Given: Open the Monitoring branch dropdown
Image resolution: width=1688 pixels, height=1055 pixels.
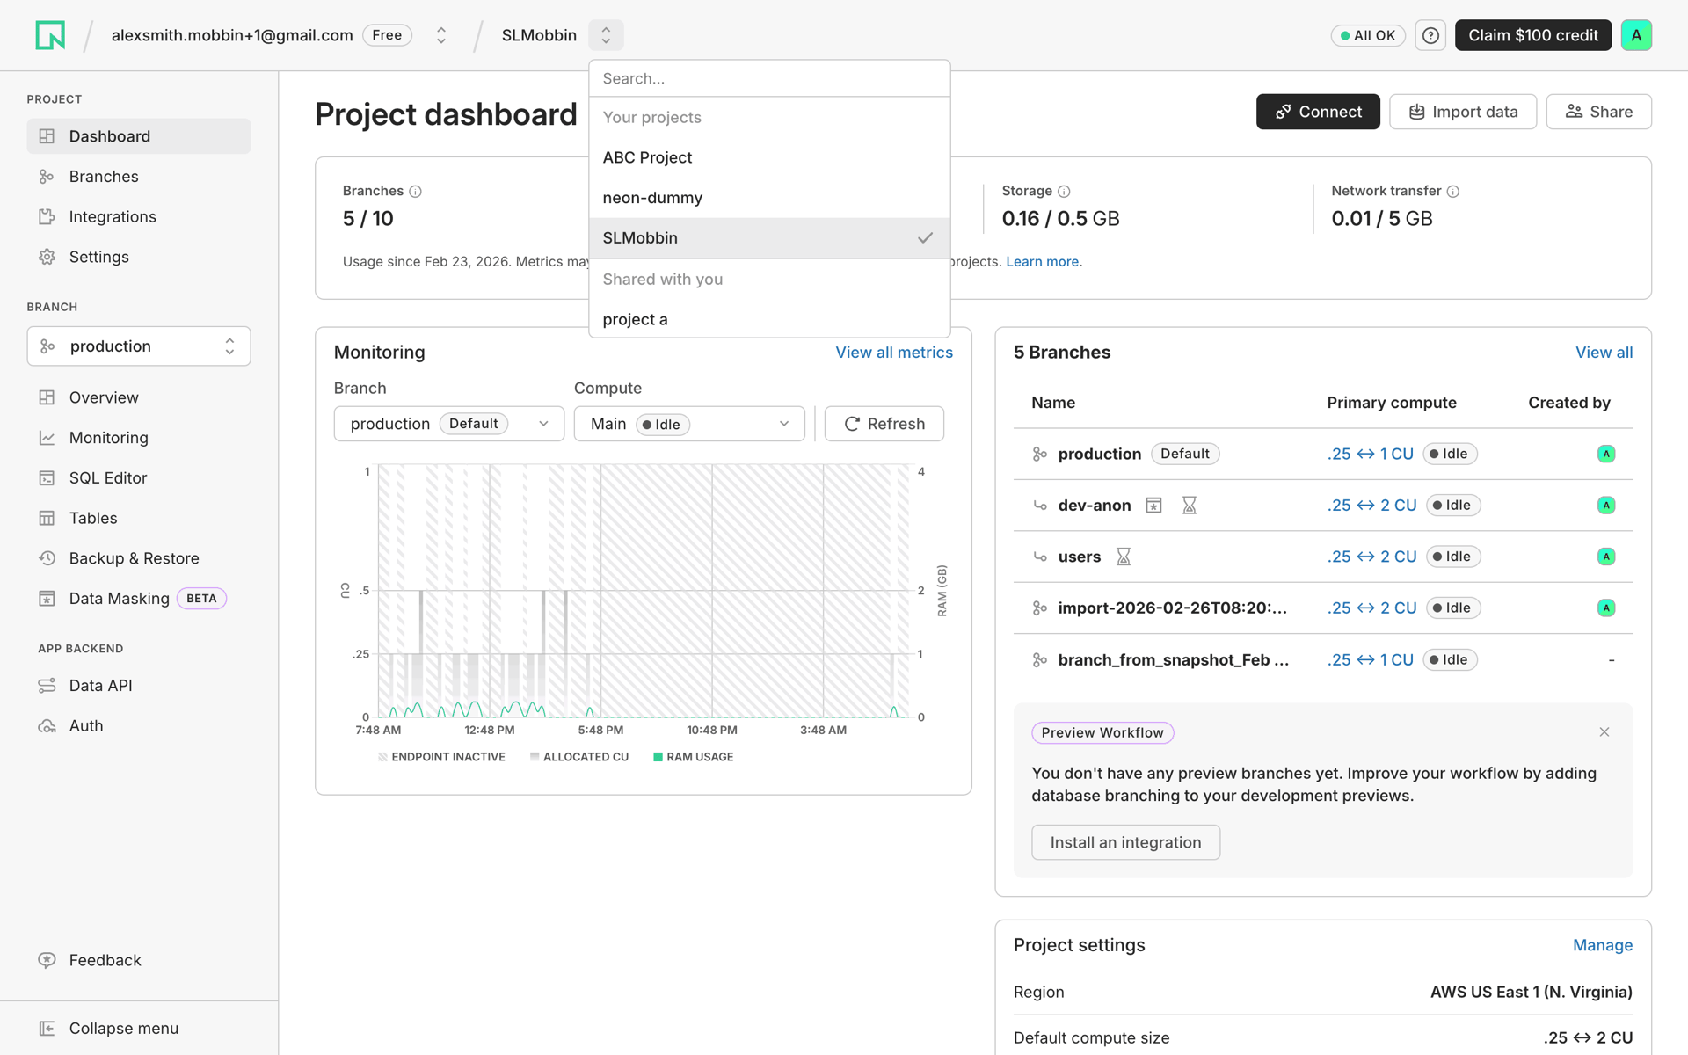Looking at the screenshot, I should [x=449, y=424].
